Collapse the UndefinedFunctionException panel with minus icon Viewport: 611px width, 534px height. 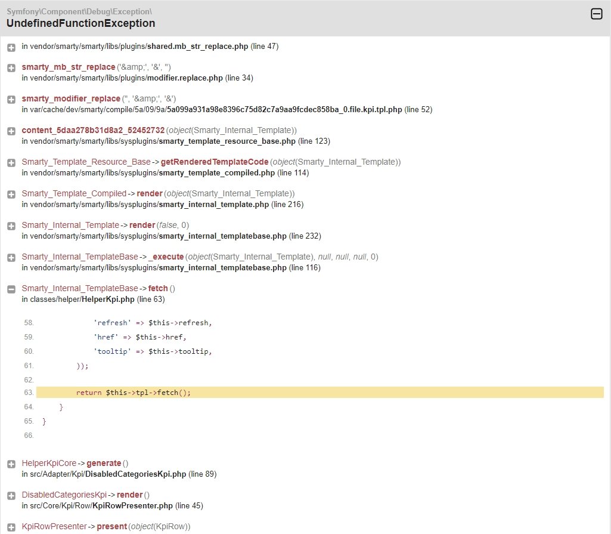[596, 14]
